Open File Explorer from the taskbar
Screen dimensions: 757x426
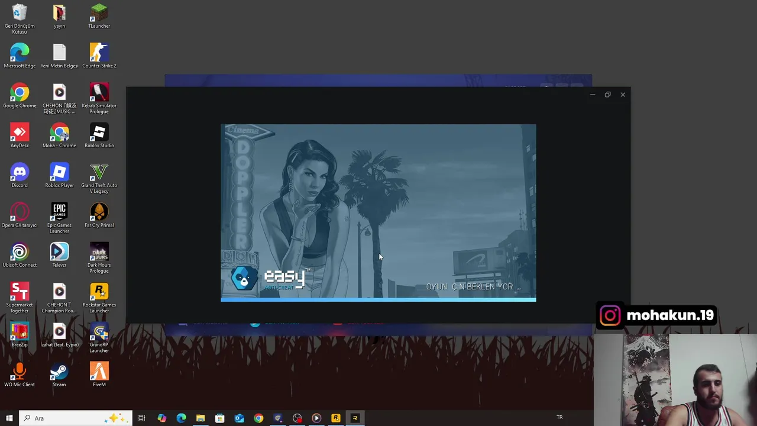(200, 418)
